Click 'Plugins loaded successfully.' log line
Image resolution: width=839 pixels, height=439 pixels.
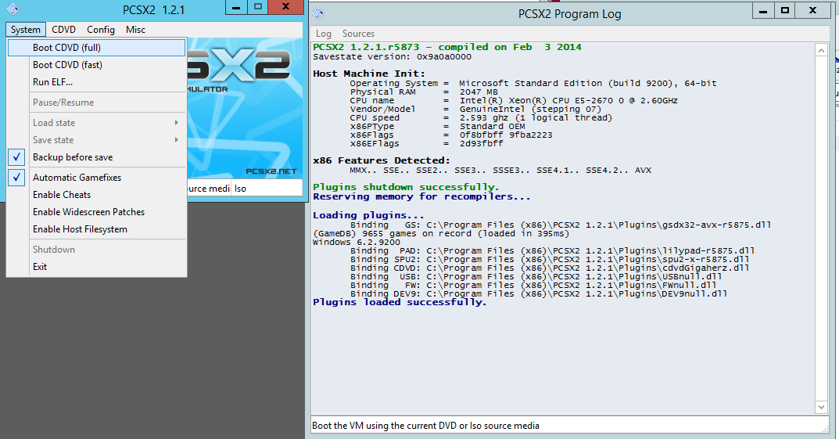(x=400, y=303)
